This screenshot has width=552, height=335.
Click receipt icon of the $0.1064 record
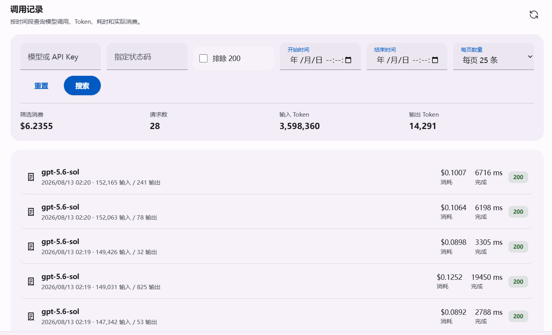tap(31, 212)
